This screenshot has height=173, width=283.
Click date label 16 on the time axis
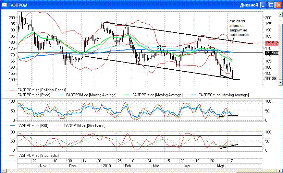coord(55,161)
